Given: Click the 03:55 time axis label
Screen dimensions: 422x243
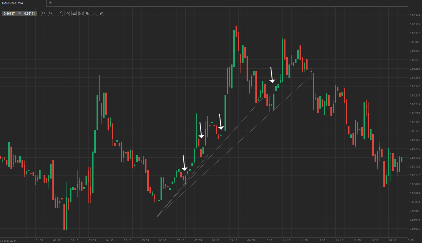Looking at the screenshot, I should point(92,241).
